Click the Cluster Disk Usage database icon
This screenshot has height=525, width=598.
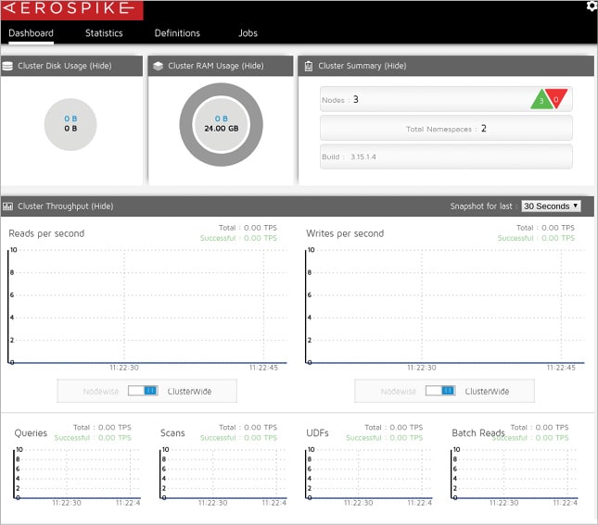tap(8, 67)
